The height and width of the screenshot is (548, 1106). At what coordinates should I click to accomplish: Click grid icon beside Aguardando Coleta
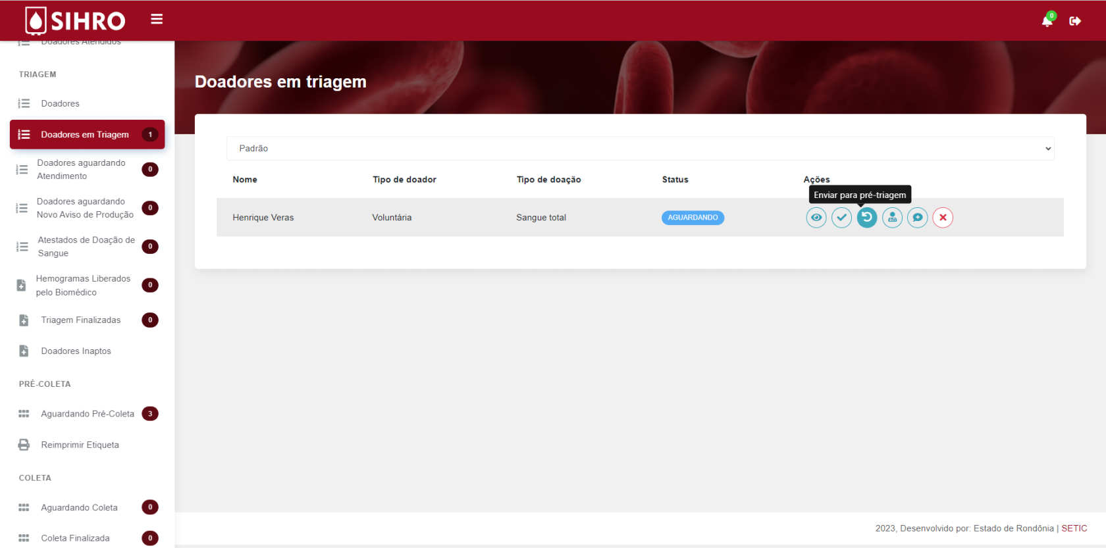[x=24, y=507]
